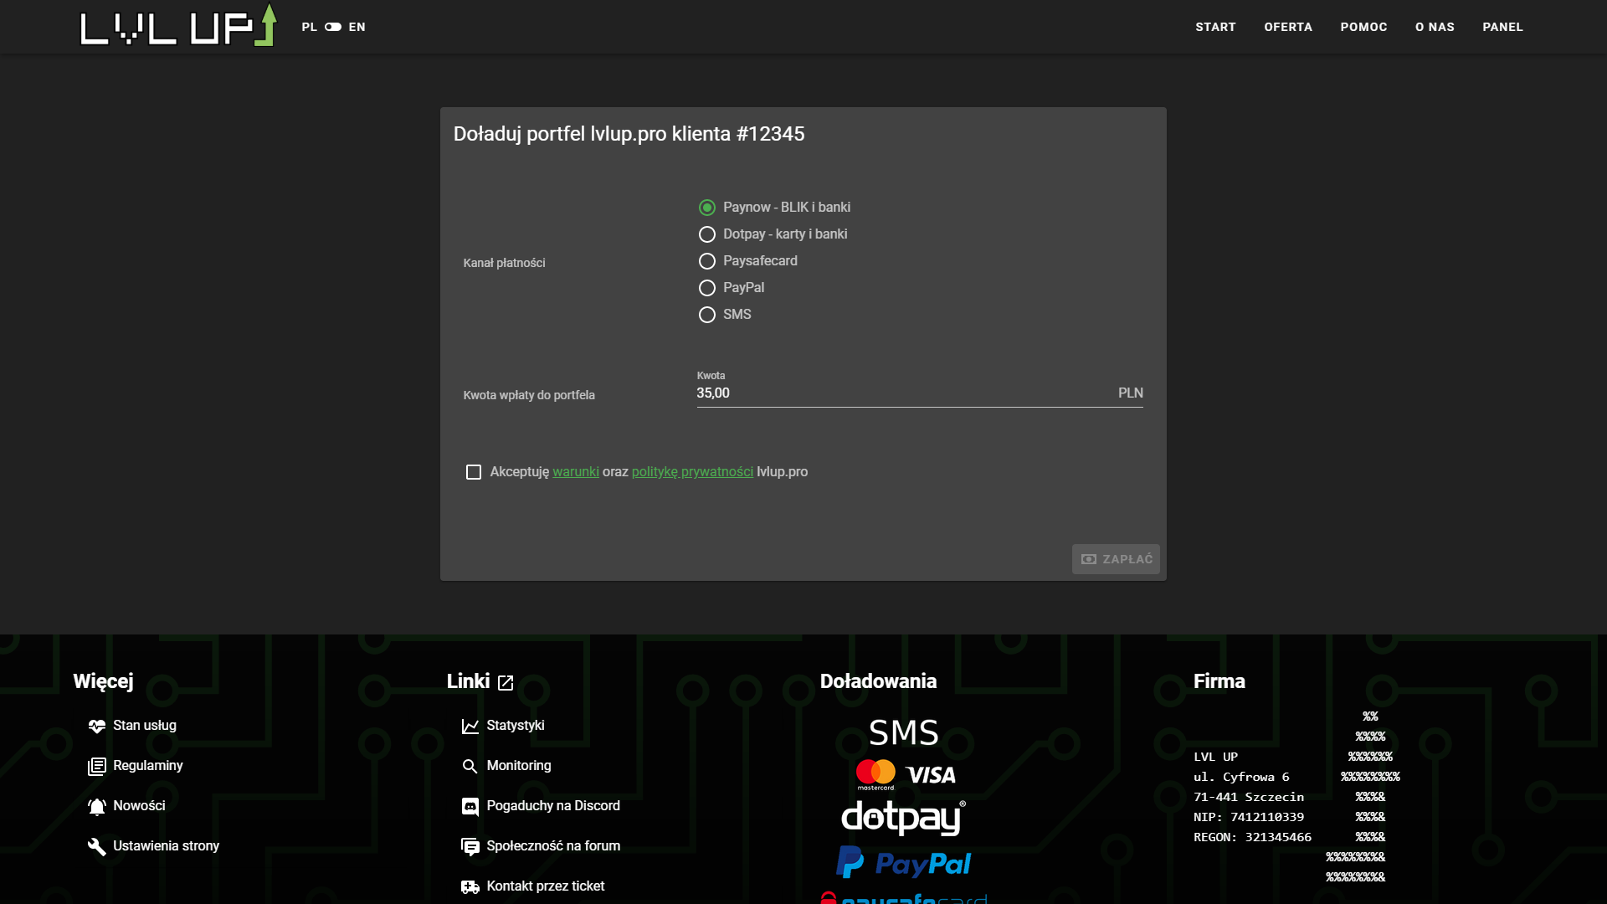
Task: Toggle the PL/EN language switch
Action: pos(333,27)
